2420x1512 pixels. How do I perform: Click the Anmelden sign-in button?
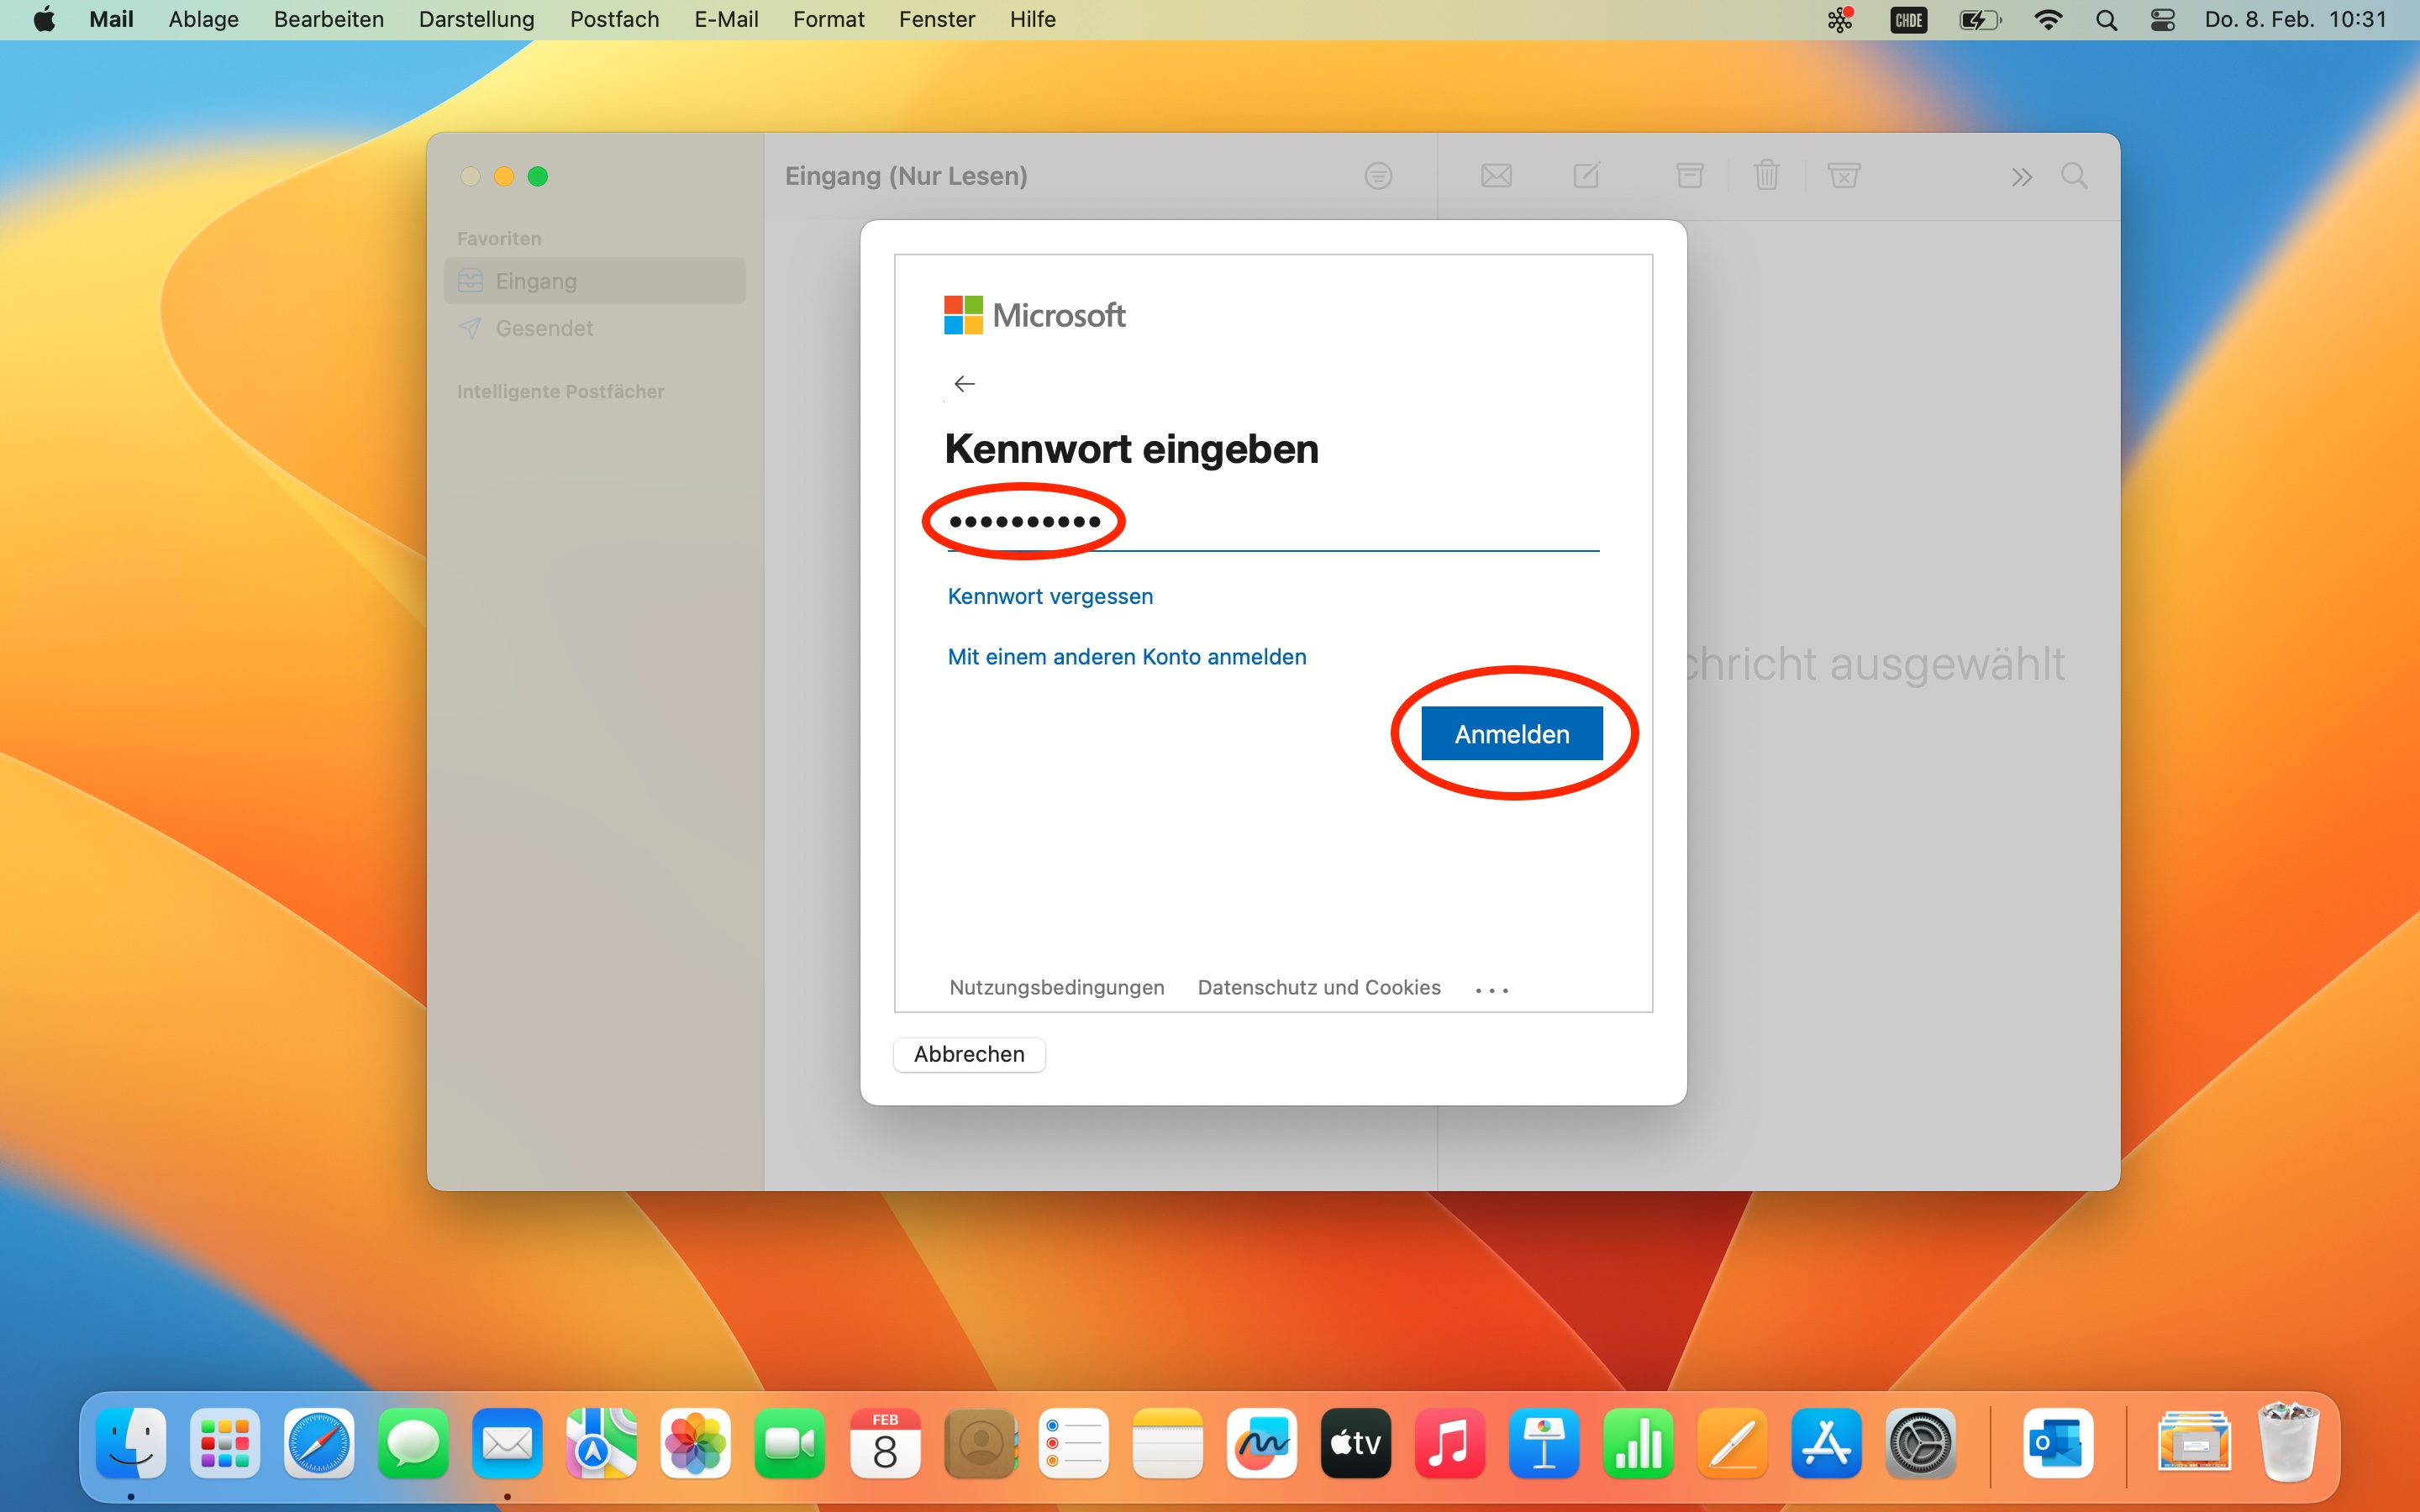(1511, 734)
